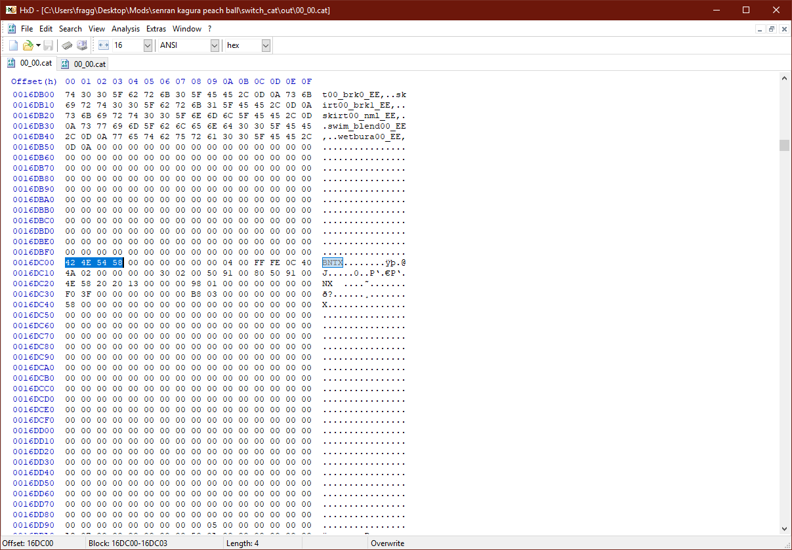Click decoded text 'NX' at row 0016DC20

(x=327, y=284)
